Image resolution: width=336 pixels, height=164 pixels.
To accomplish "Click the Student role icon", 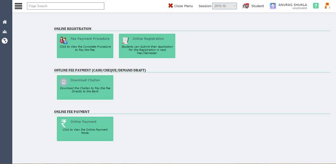I will 246,6.
